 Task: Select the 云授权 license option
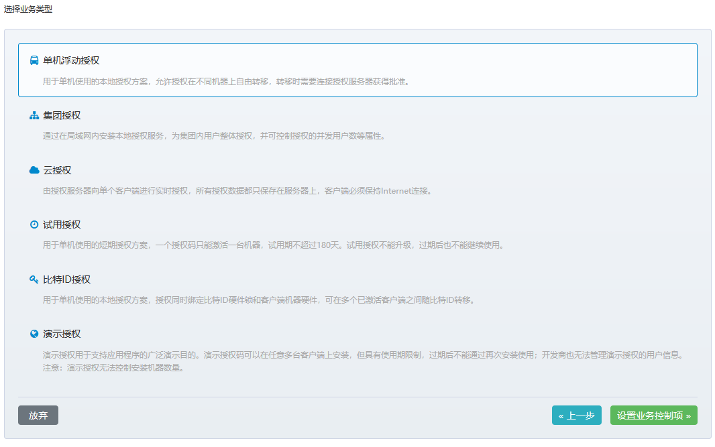[54, 170]
